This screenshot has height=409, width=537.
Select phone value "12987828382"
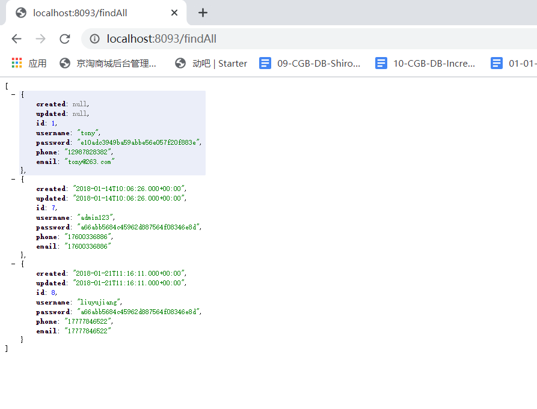click(88, 152)
